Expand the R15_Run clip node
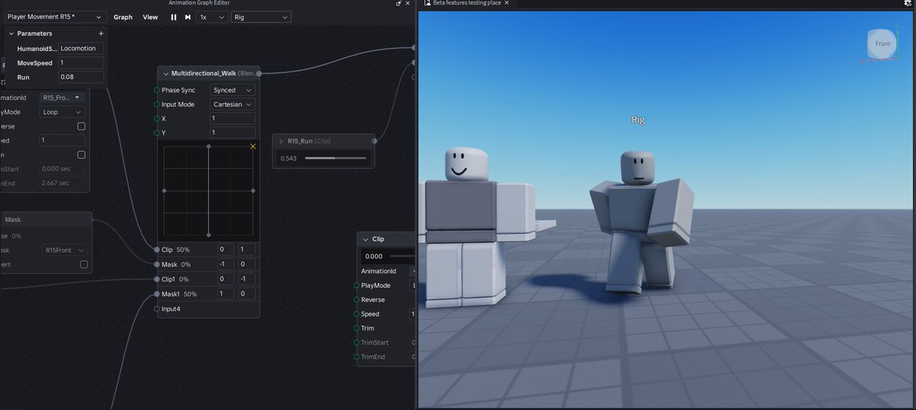 click(281, 141)
